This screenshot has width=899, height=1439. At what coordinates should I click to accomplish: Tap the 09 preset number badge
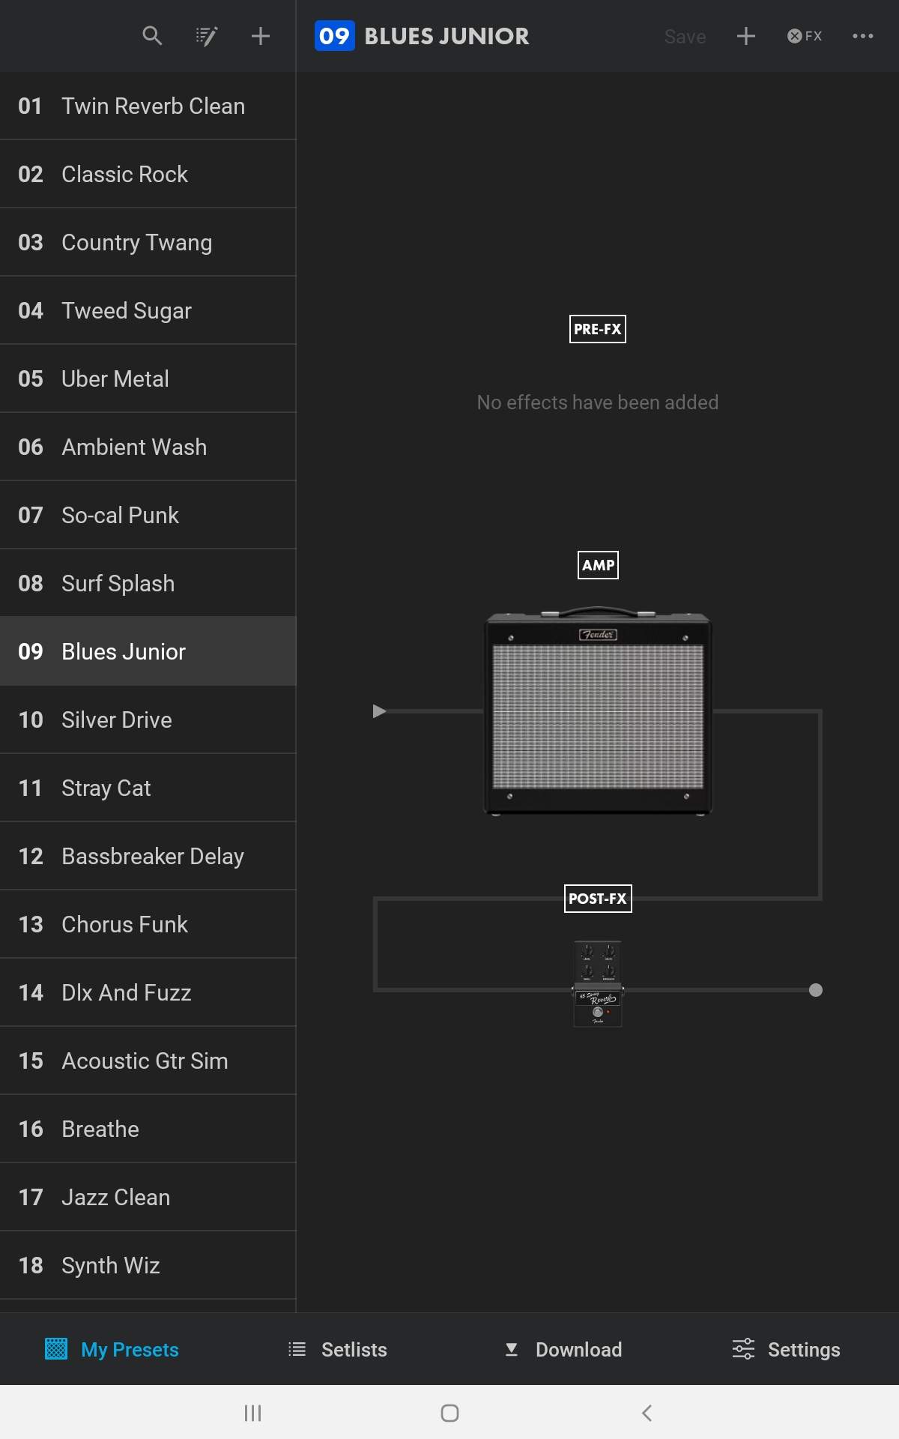coord(334,35)
